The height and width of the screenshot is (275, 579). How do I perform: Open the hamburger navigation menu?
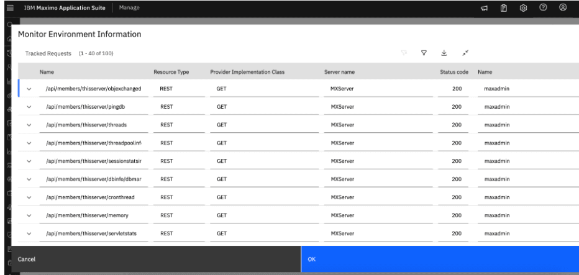click(11, 7)
